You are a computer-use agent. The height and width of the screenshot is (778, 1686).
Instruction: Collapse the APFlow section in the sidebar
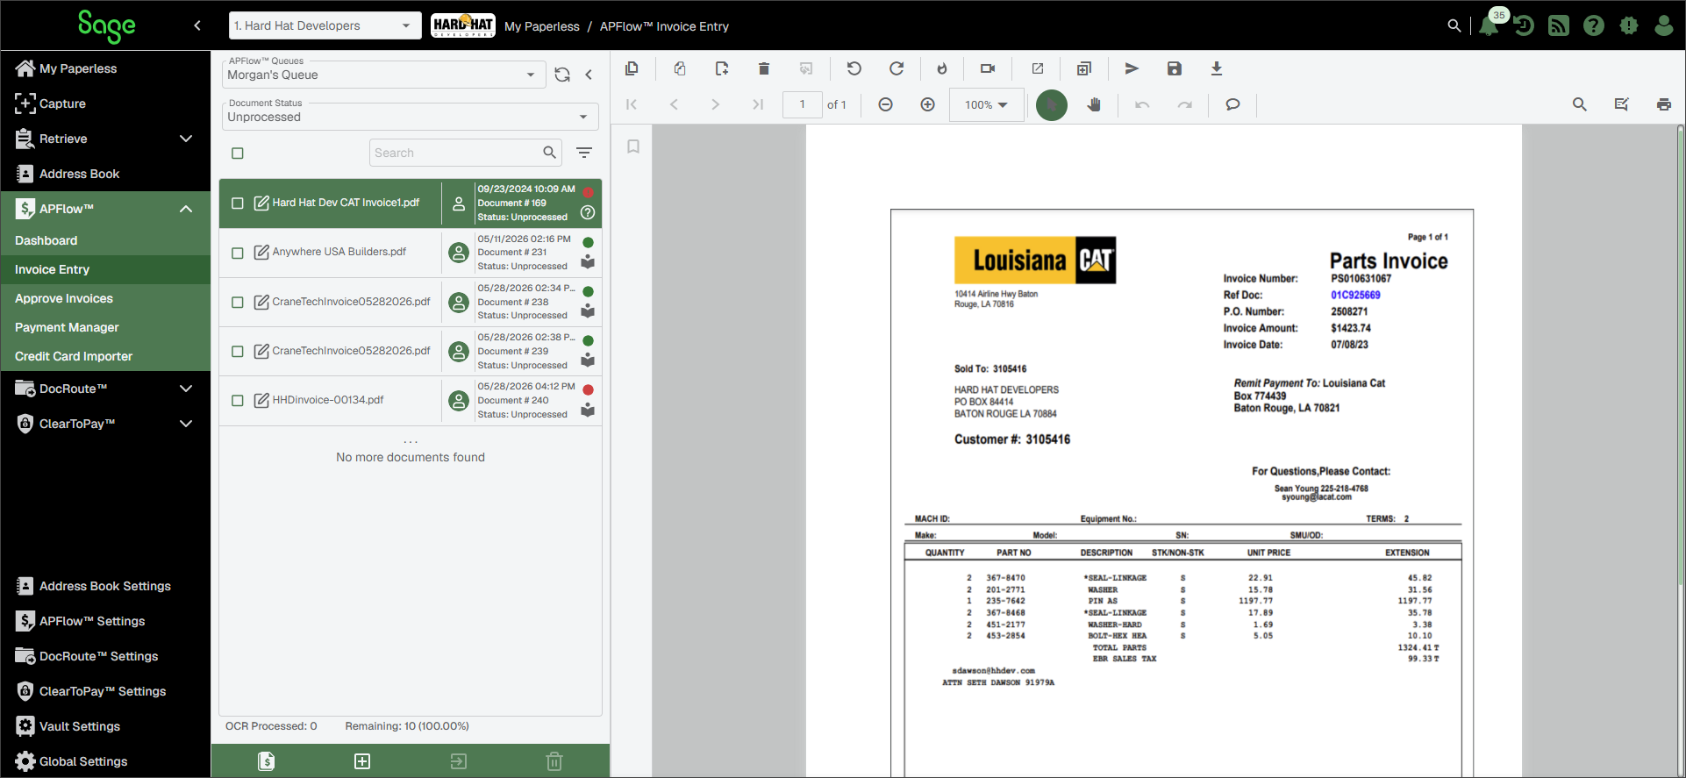[185, 209]
